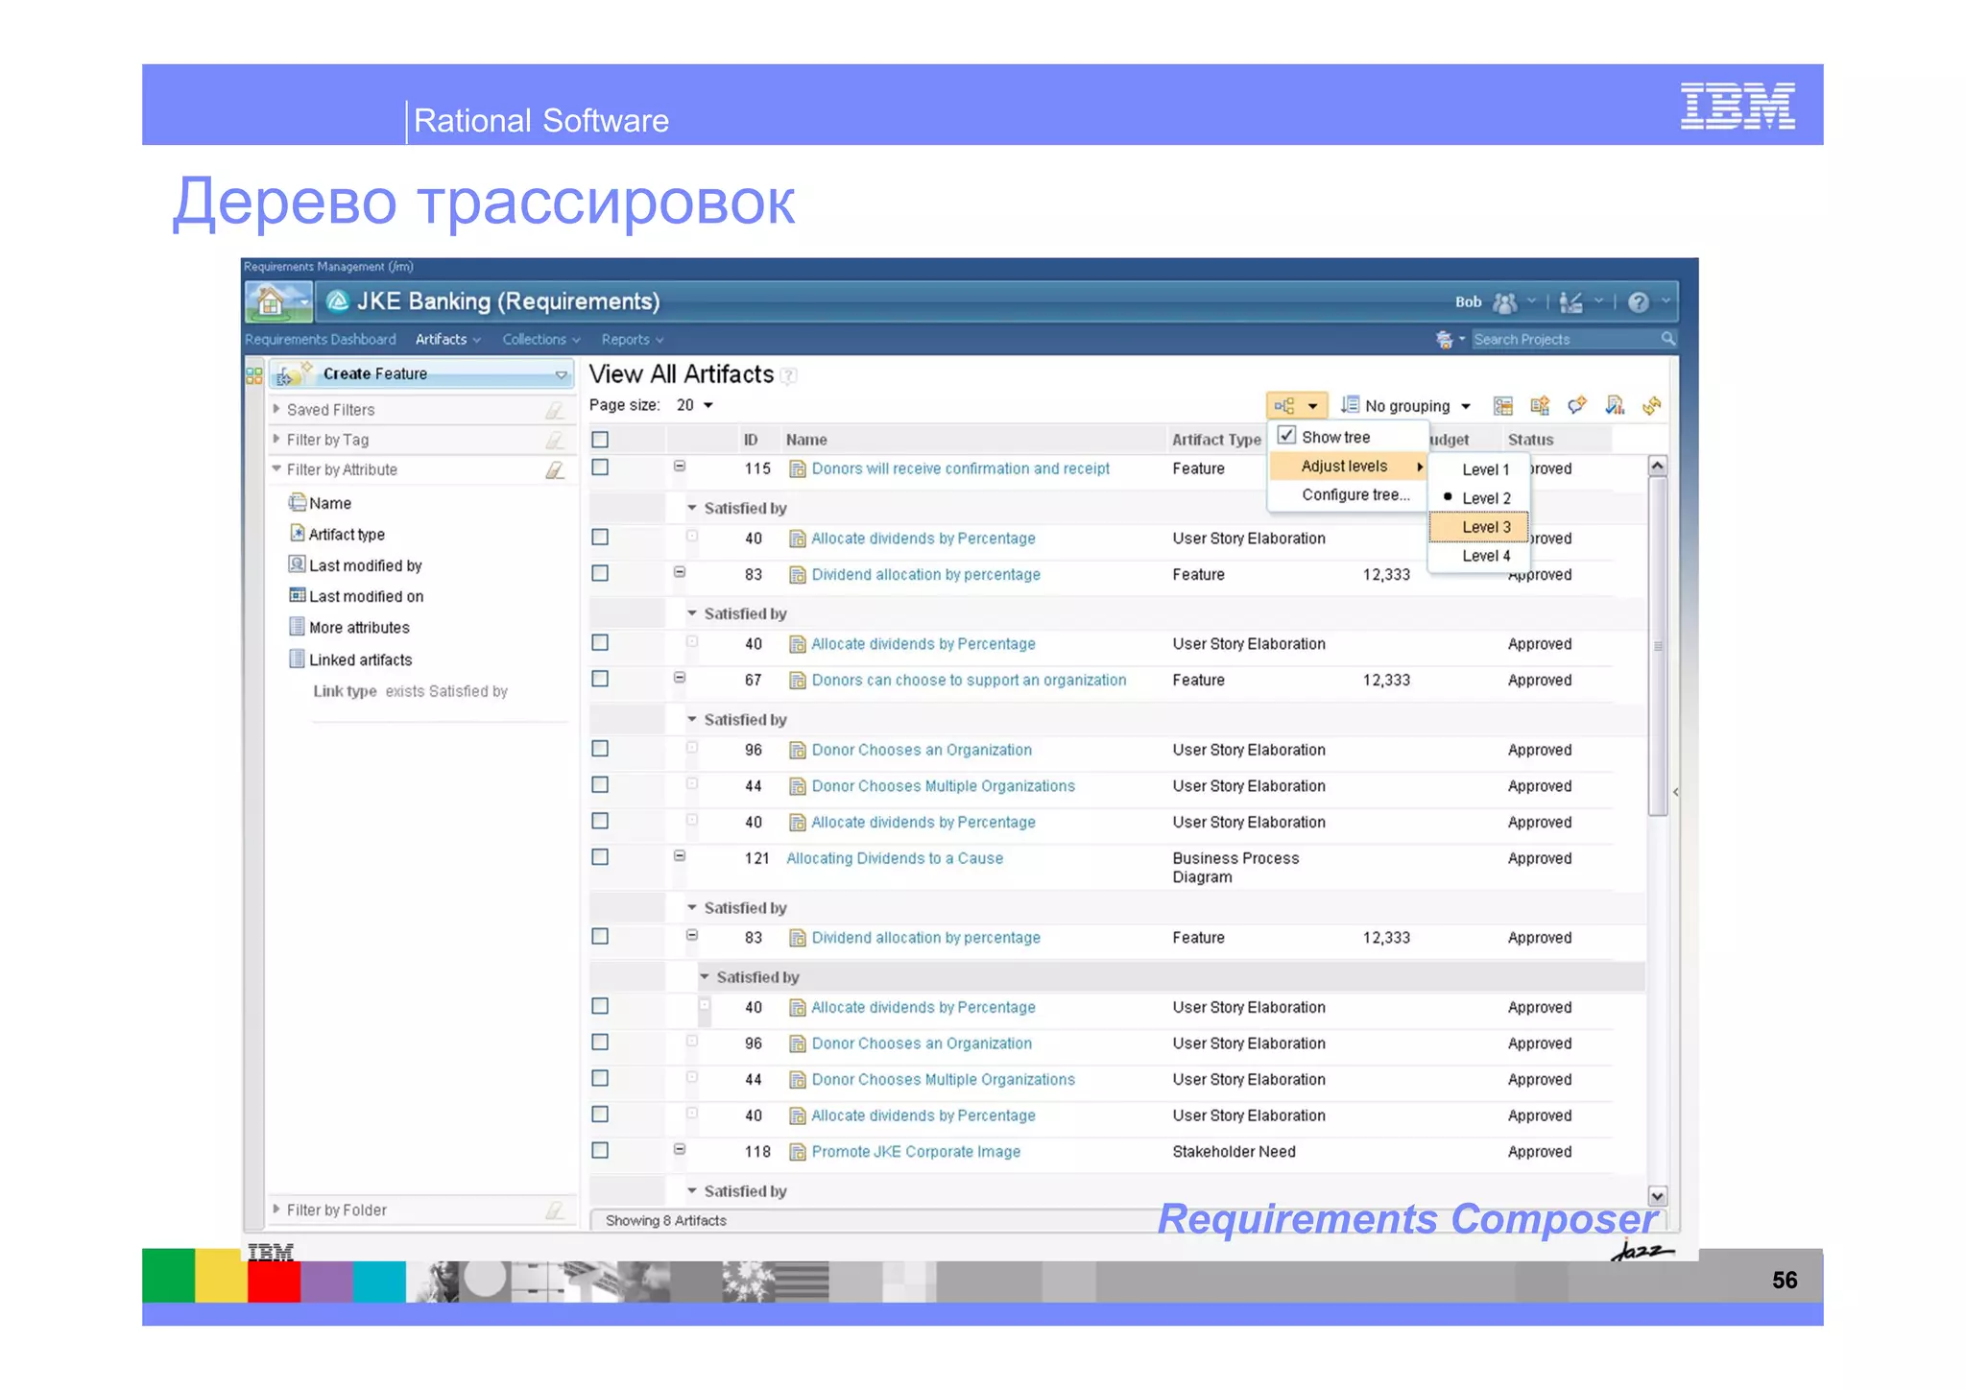This screenshot has height=1390, width=1966.
Task: Select Level 3 in the submenu
Action: point(1479,527)
